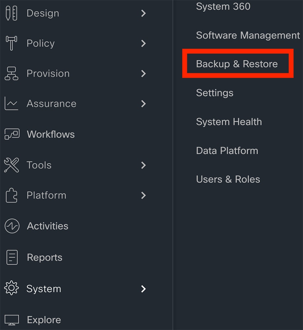Click the Reports document icon
This screenshot has width=303, height=330.
12,257
